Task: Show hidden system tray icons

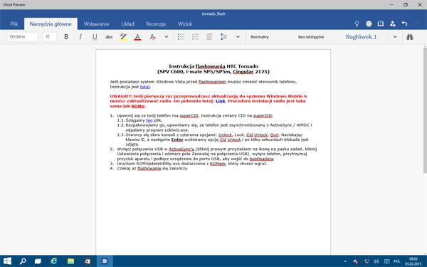Action: [345, 261]
